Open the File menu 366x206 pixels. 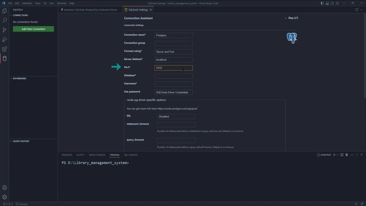point(10,3)
